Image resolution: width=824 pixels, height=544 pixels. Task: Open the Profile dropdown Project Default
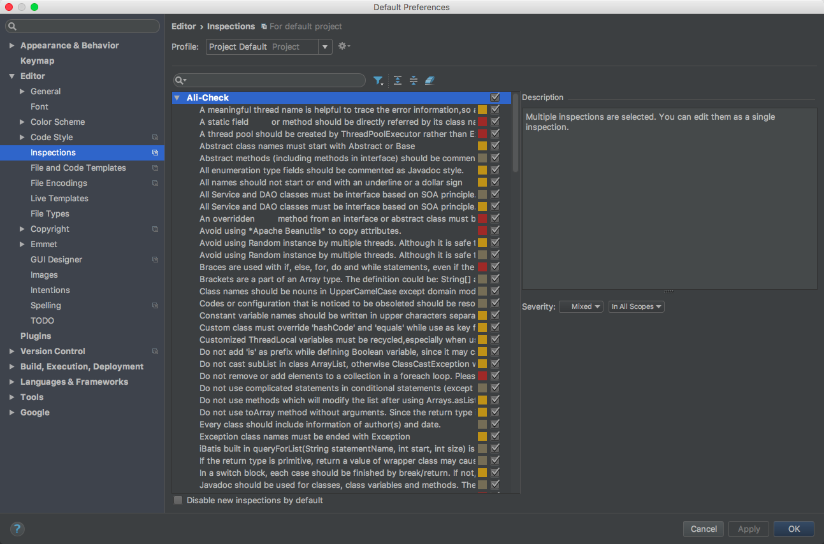268,47
